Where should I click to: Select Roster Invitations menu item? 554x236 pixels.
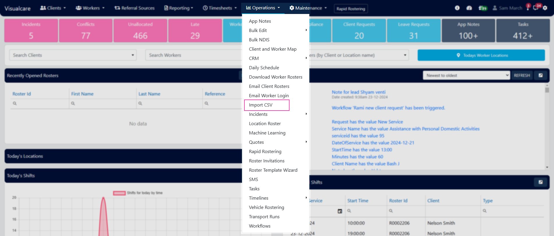[x=267, y=161]
